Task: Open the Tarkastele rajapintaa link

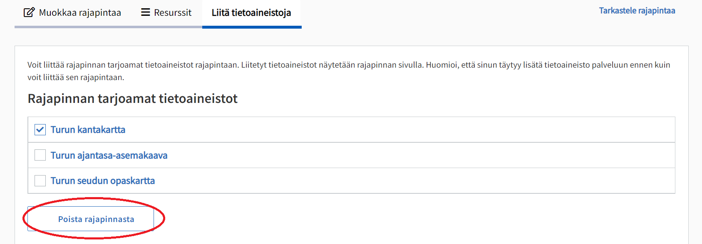Action: pos(637,10)
